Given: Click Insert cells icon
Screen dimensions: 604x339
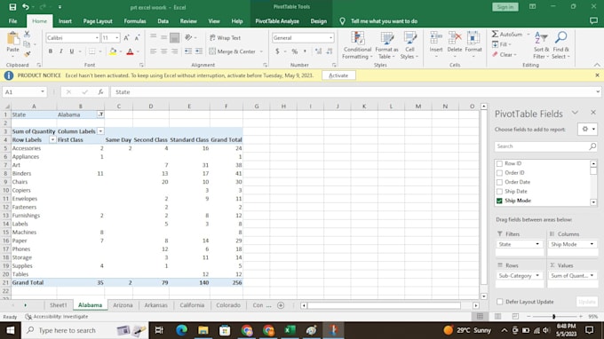Looking at the screenshot, I should [x=436, y=38].
